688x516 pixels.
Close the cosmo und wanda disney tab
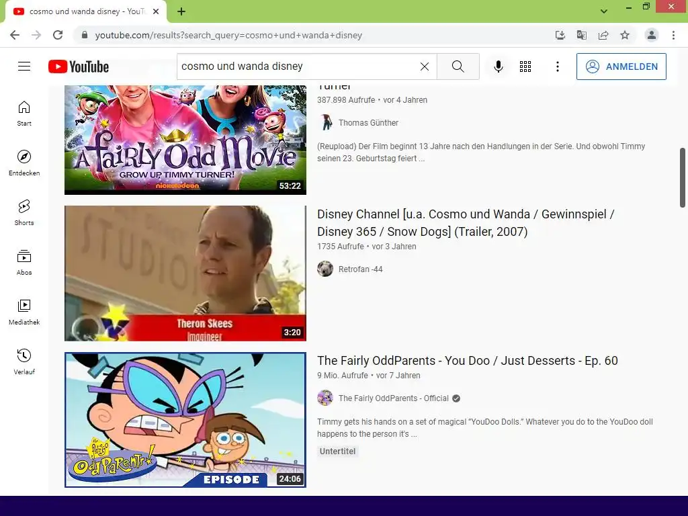click(x=156, y=11)
